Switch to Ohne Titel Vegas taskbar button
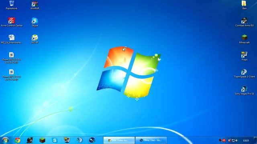The height and width of the screenshot is (144, 257). 151,140
